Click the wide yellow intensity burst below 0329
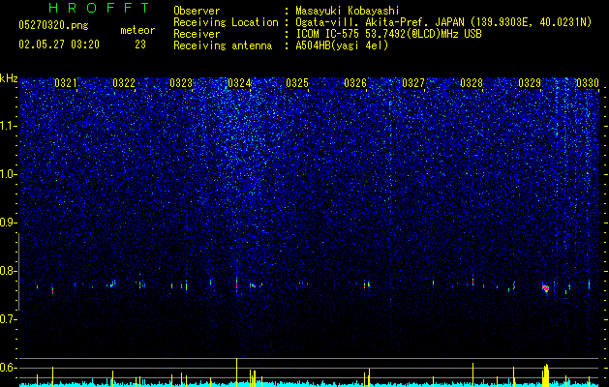 [546, 373]
